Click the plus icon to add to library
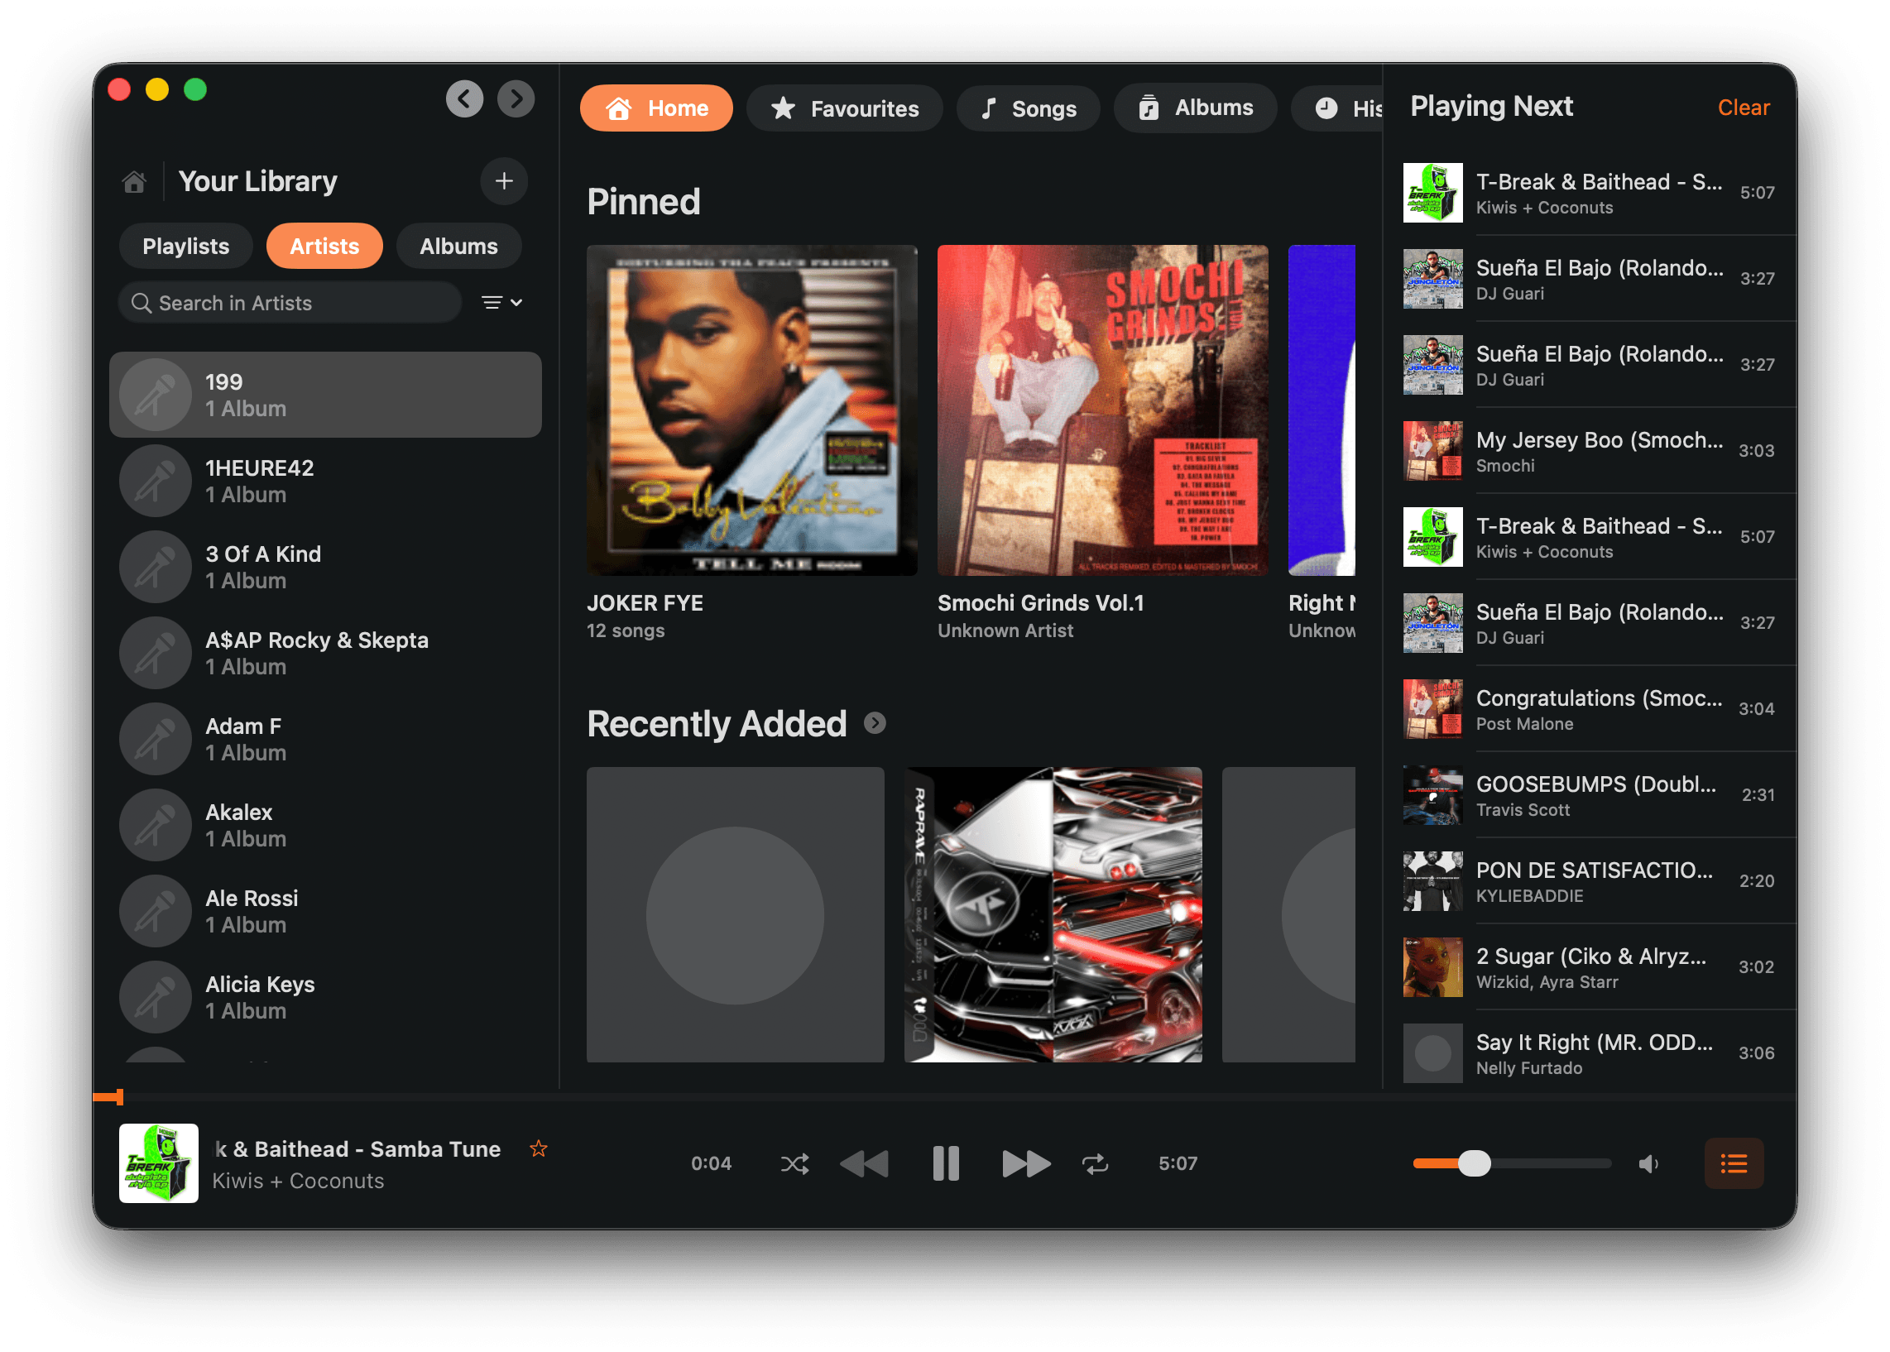Viewport: 1890px width, 1352px height. pyautogui.click(x=504, y=180)
